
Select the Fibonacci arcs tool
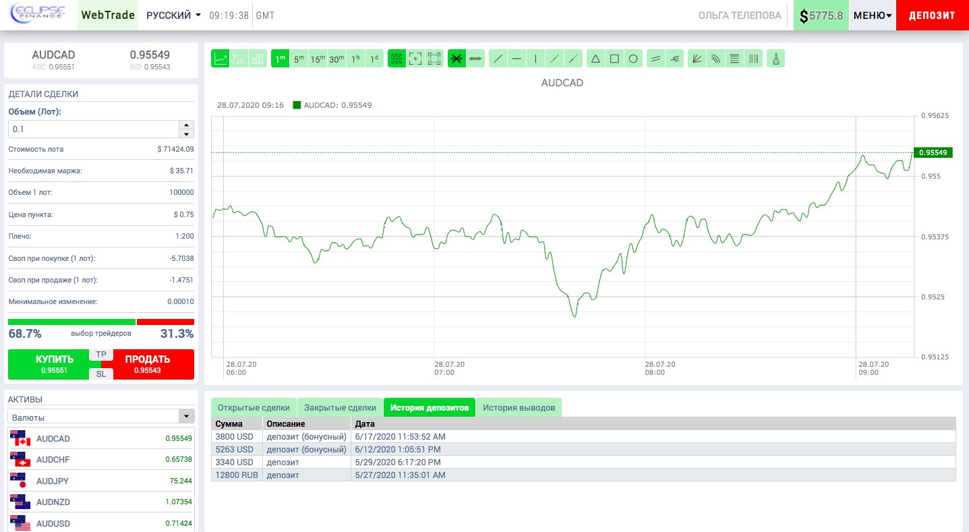716,59
